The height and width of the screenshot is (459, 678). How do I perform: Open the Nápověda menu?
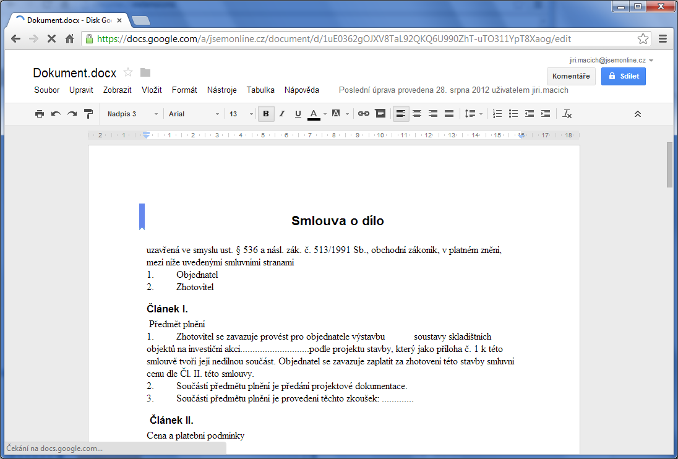302,90
